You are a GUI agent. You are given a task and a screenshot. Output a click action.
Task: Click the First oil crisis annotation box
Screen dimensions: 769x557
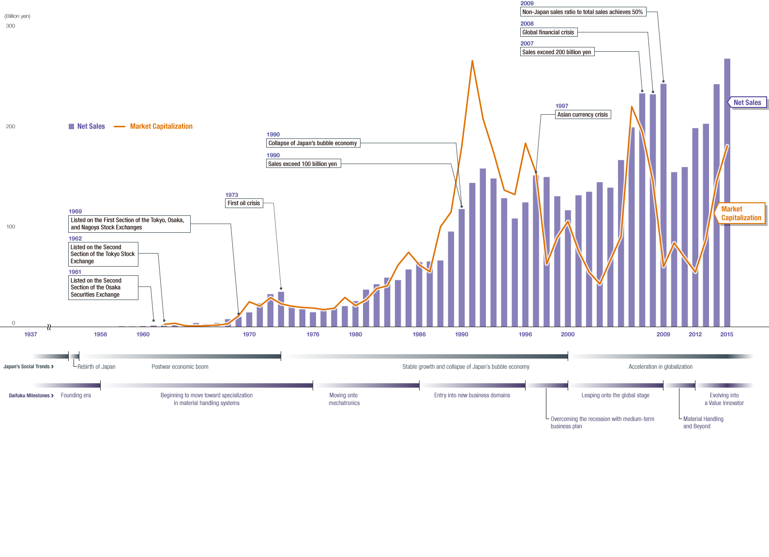(x=244, y=203)
